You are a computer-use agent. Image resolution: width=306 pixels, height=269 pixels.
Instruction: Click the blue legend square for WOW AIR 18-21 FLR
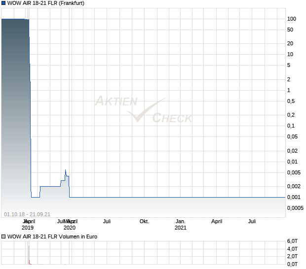(x=3, y=3)
